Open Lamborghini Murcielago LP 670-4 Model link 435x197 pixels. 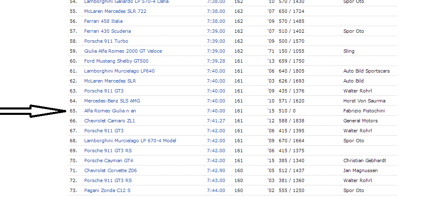coord(130,141)
